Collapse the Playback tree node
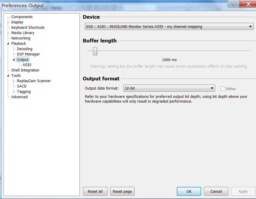Viewport: 256px width, 199px height. coord(8,44)
